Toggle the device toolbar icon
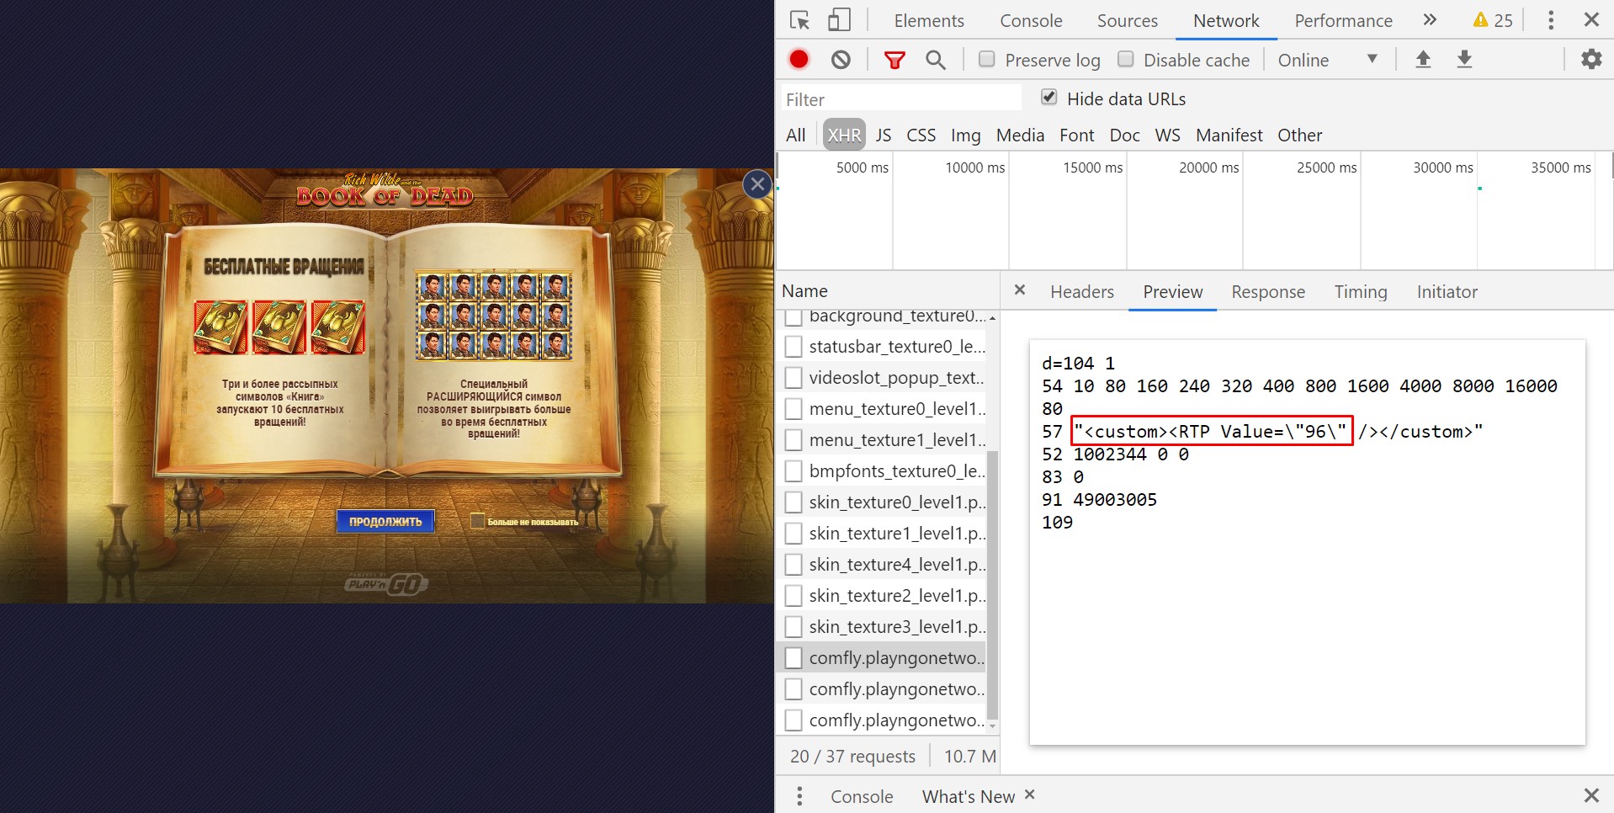The image size is (1614, 813). point(839,20)
